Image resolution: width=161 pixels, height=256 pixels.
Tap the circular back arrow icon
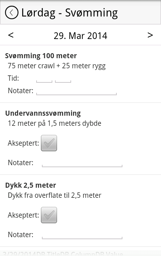point(11,12)
